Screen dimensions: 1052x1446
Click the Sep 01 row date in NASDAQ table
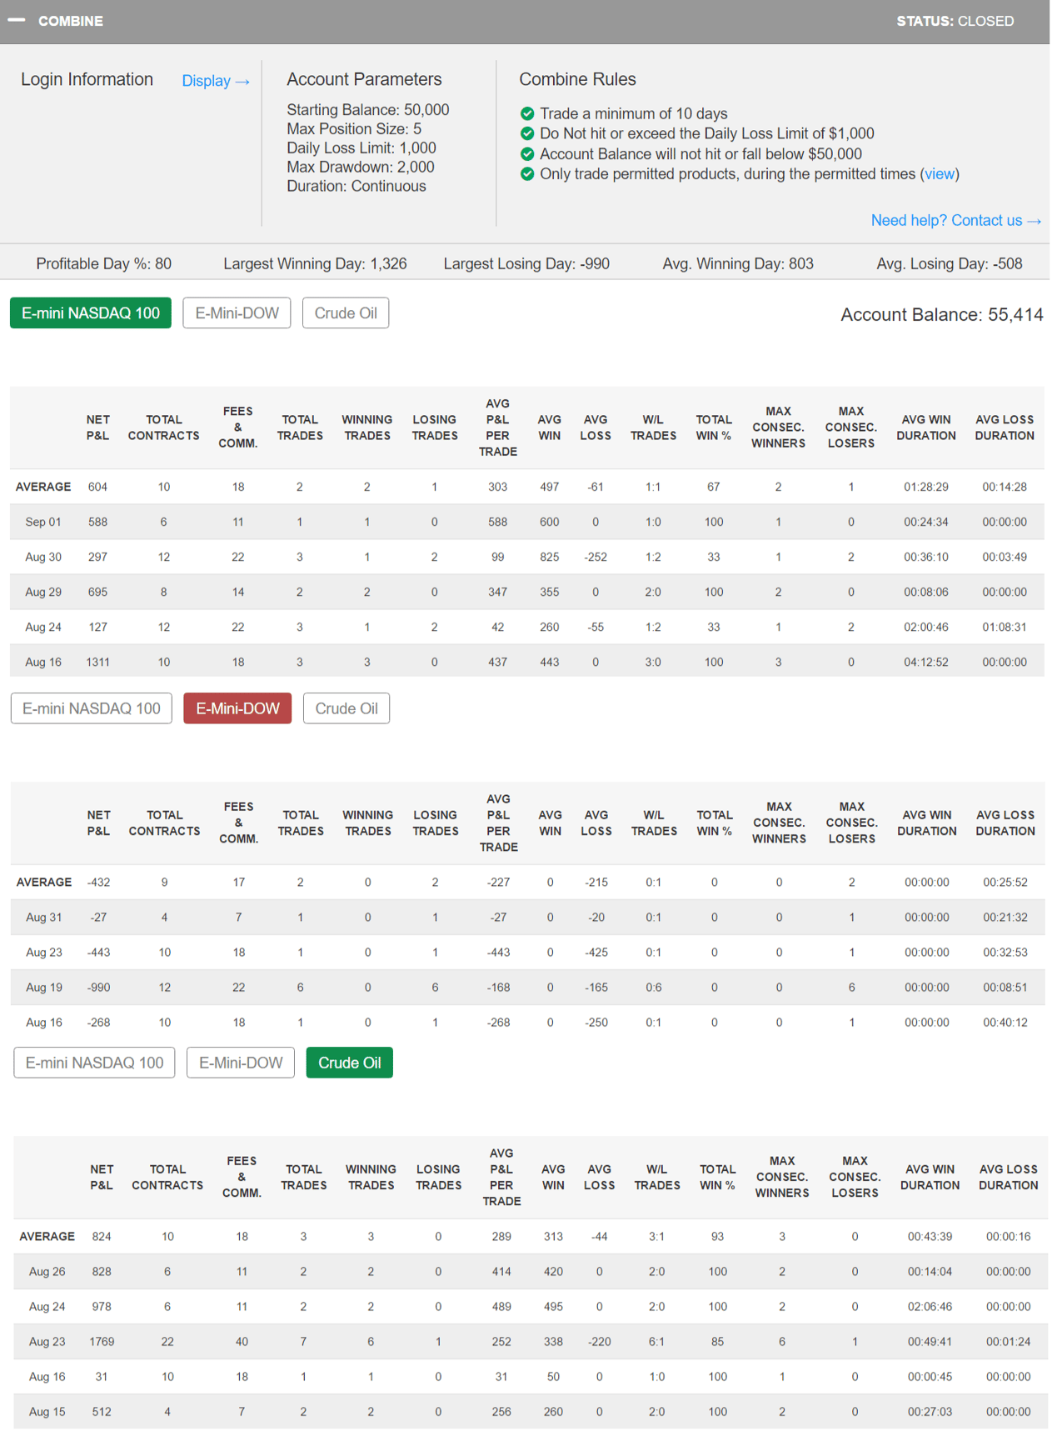(x=43, y=522)
